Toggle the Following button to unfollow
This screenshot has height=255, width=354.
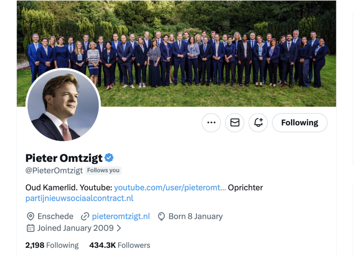[x=299, y=123]
